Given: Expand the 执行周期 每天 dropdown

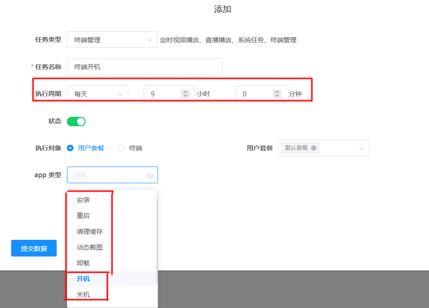Looking at the screenshot, I should (x=97, y=94).
